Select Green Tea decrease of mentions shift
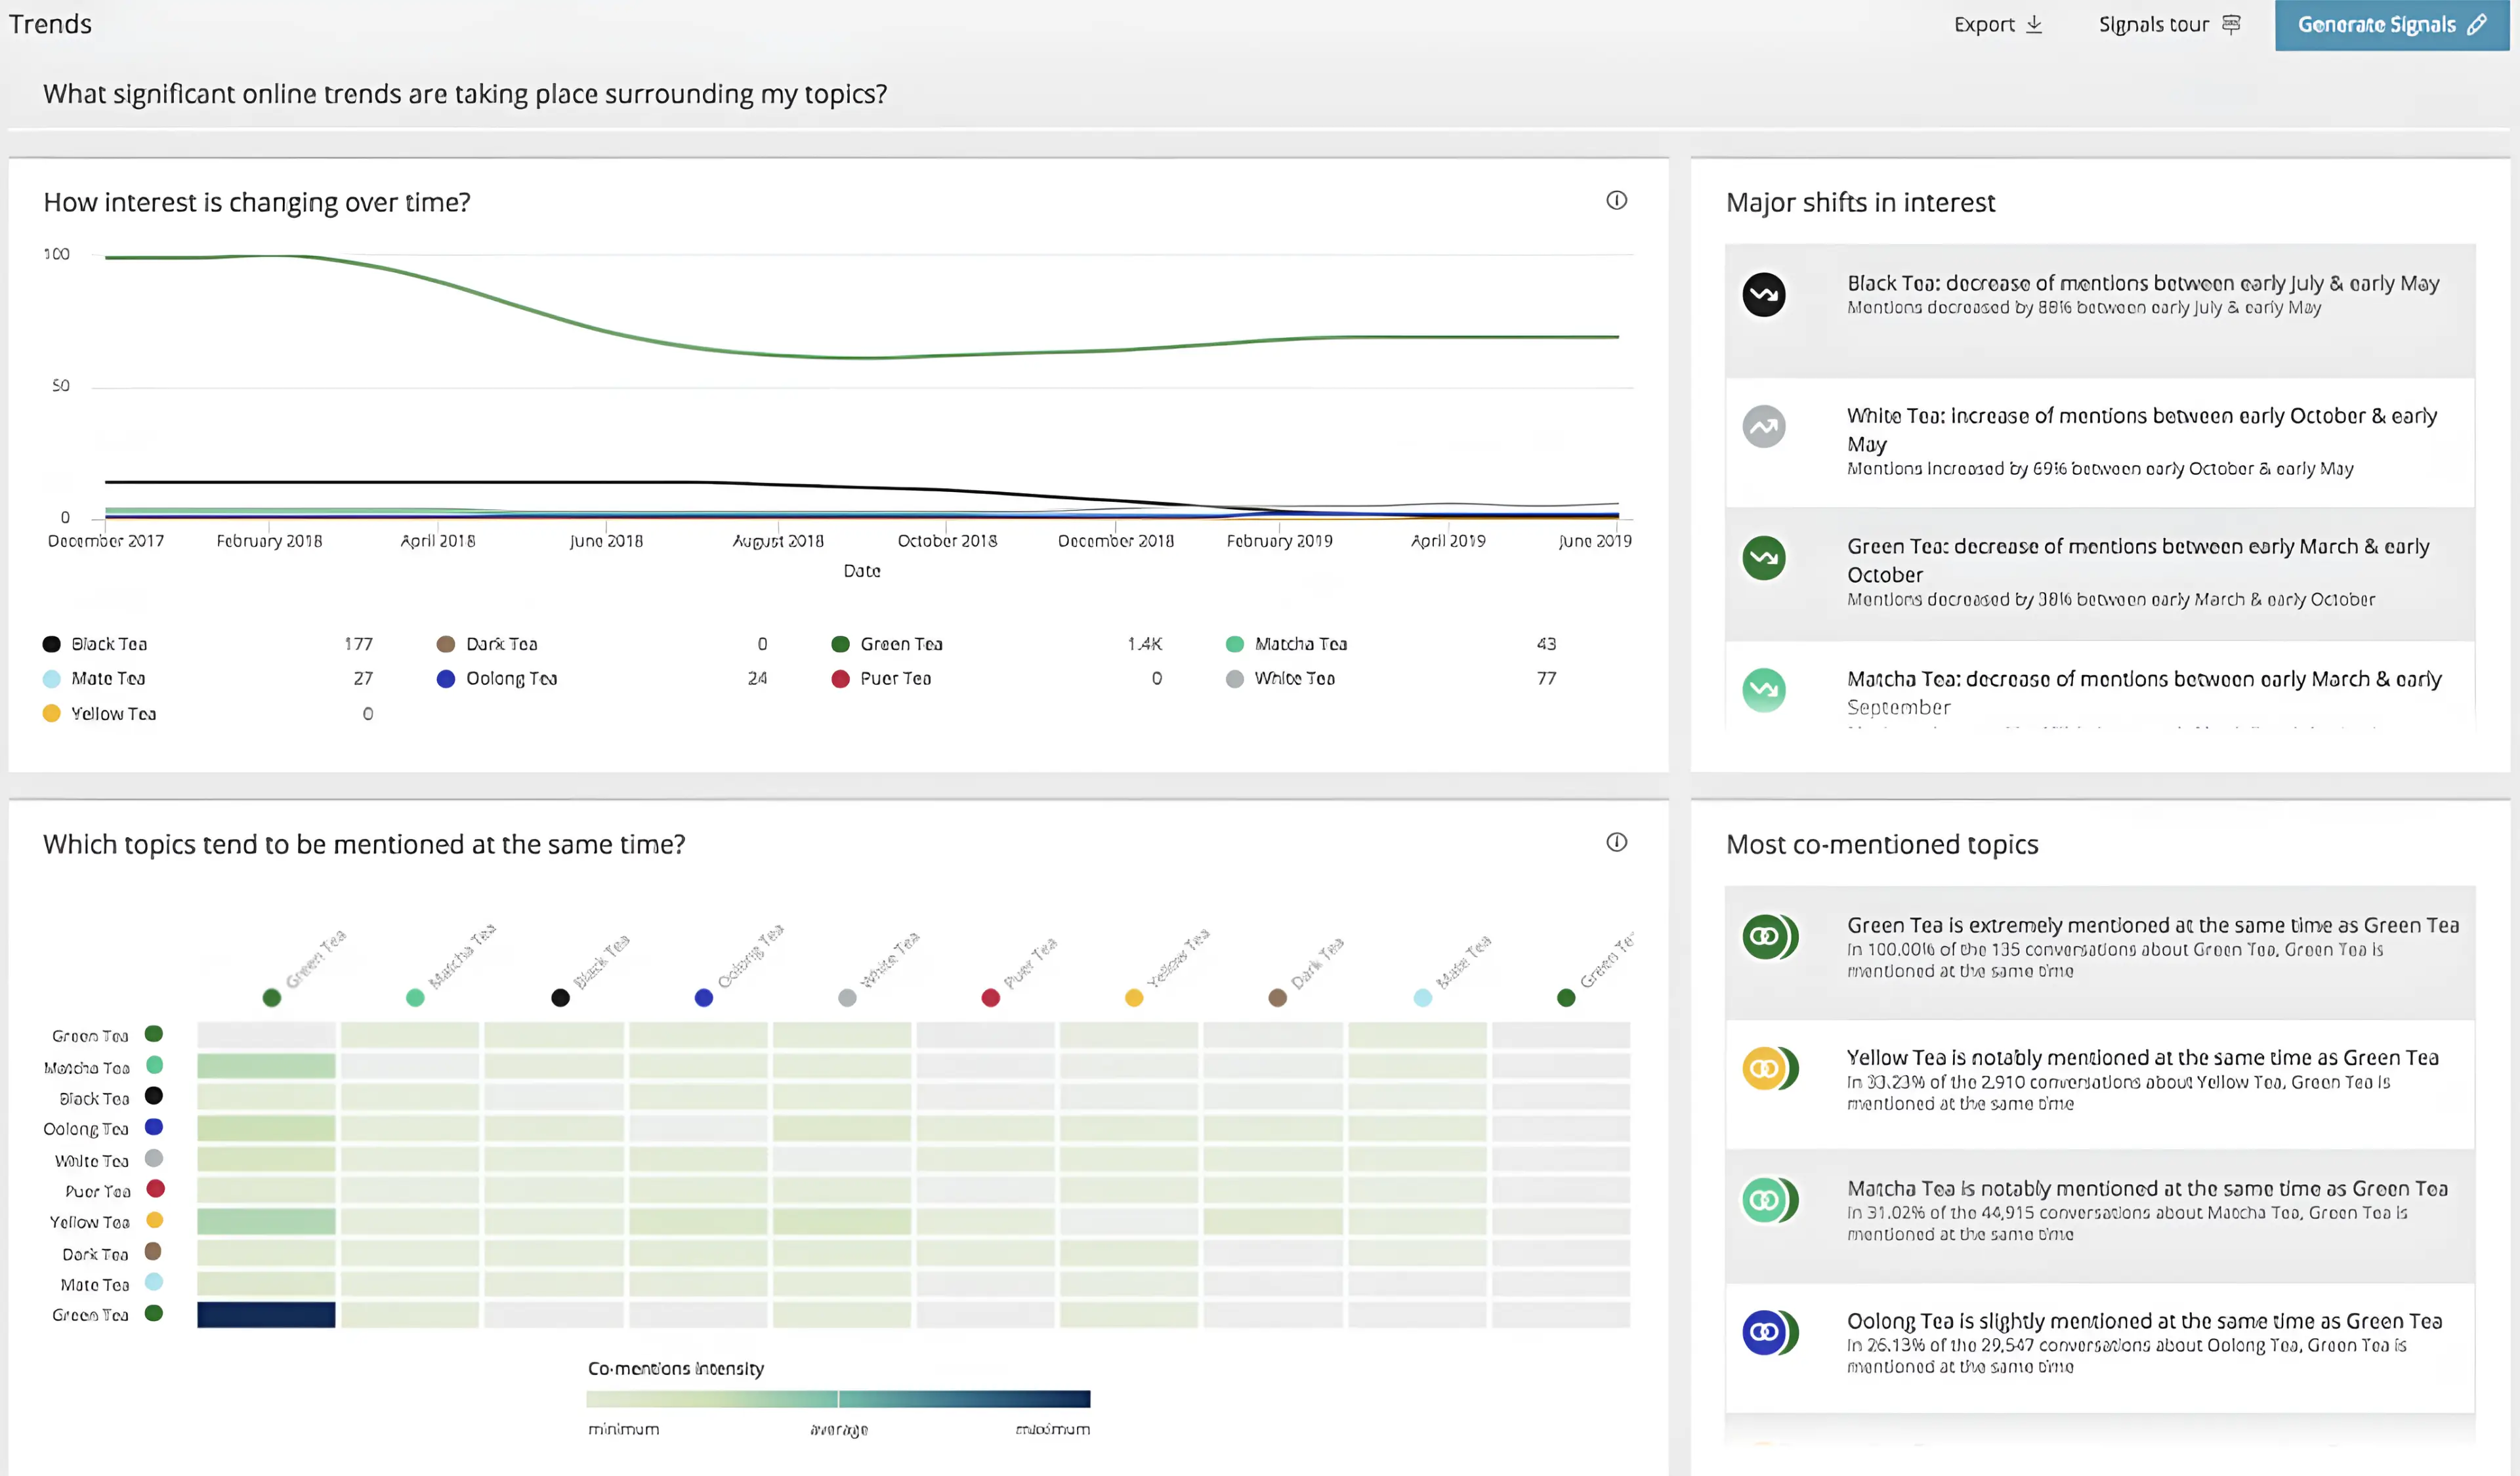The image size is (2520, 1476). click(x=2100, y=573)
